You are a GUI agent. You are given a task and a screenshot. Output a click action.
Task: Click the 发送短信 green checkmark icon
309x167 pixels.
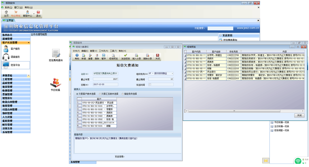tap(126, 55)
